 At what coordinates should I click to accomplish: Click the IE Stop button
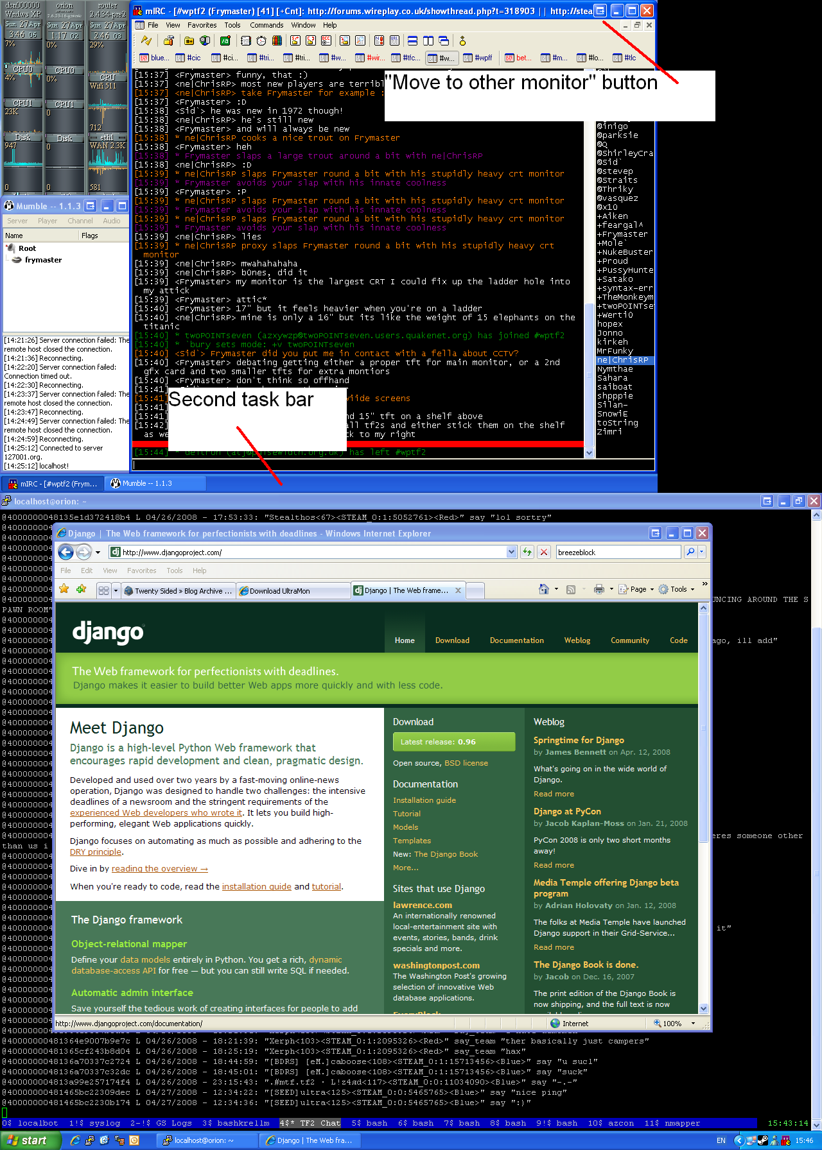click(x=544, y=552)
